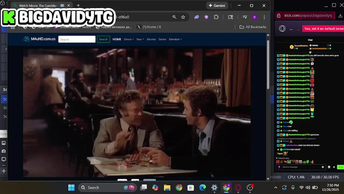Open the Series navigation link
This screenshot has height=194, width=344.
click(x=162, y=39)
